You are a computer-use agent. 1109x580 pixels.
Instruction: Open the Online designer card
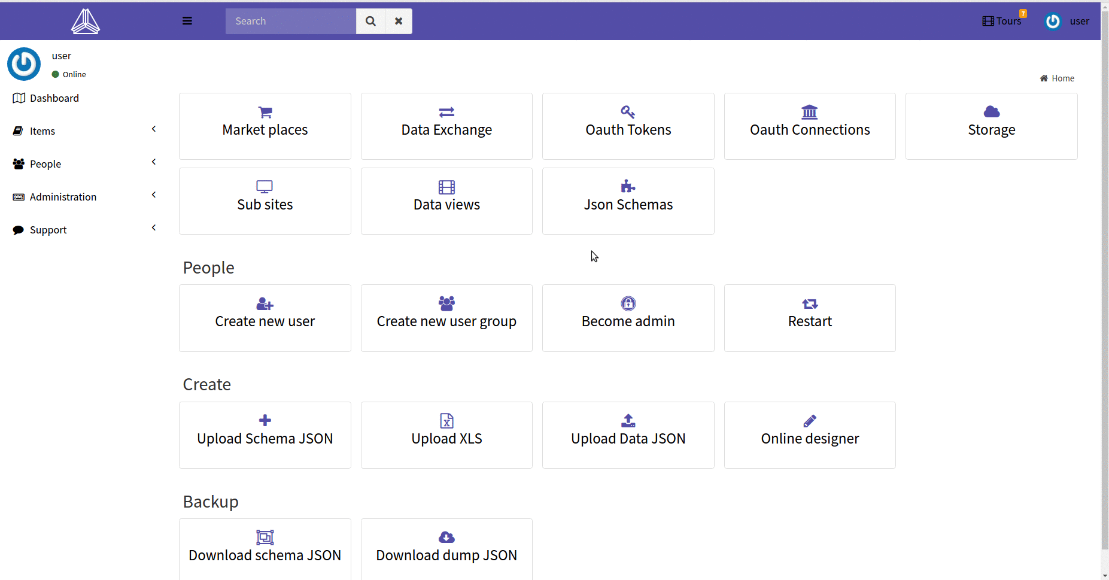810,435
